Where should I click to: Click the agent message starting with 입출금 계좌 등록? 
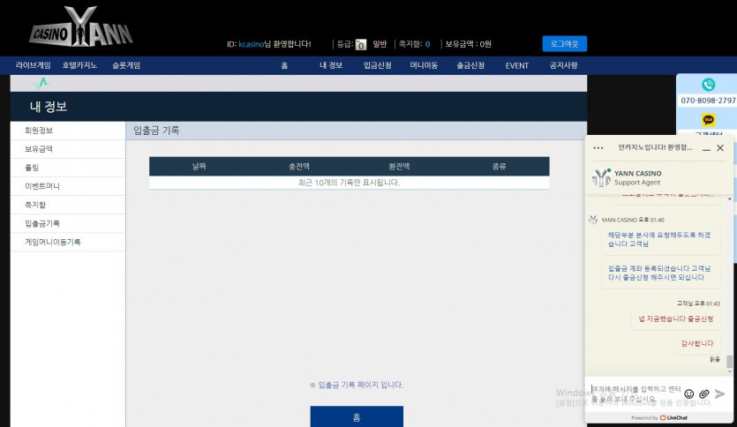(660, 273)
